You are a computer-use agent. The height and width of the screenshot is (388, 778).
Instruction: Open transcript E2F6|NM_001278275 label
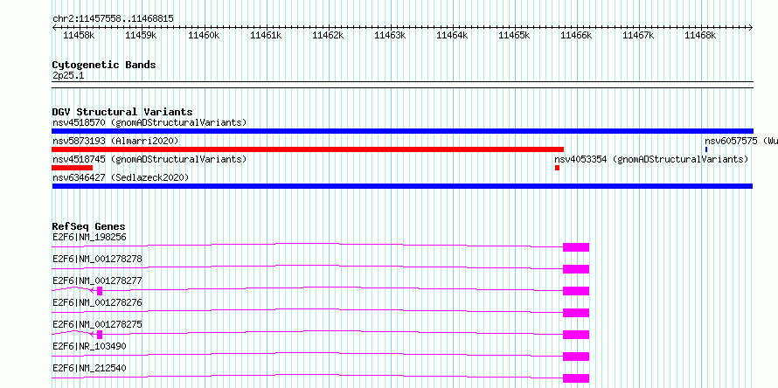click(x=97, y=324)
